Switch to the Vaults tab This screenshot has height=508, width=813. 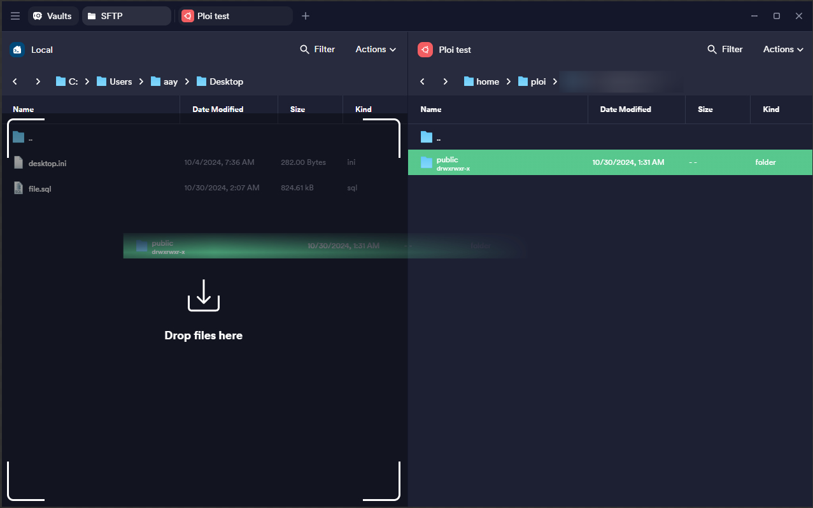tap(53, 16)
